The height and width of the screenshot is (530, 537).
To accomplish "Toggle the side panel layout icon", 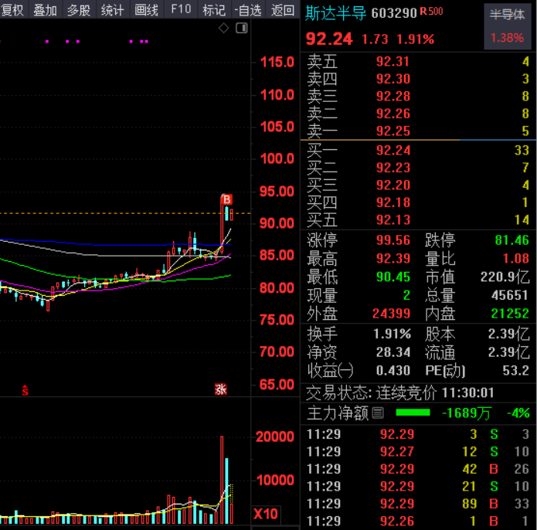I will click(242, 28).
